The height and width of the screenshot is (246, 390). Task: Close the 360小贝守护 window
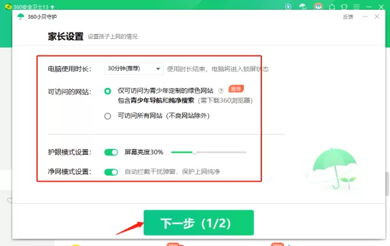(x=377, y=17)
